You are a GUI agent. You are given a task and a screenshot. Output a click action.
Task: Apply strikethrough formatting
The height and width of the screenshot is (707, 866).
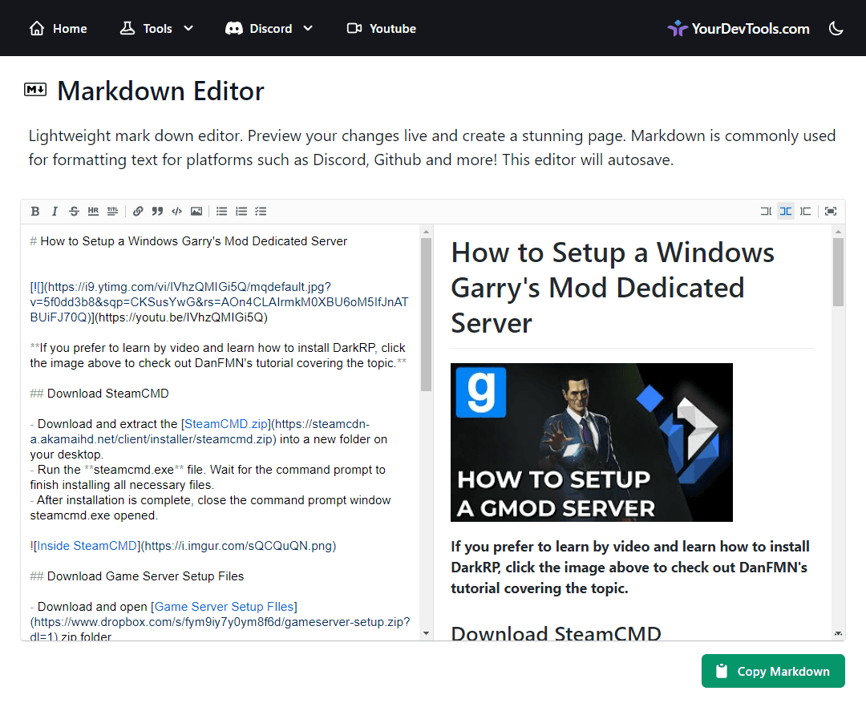(x=74, y=211)
